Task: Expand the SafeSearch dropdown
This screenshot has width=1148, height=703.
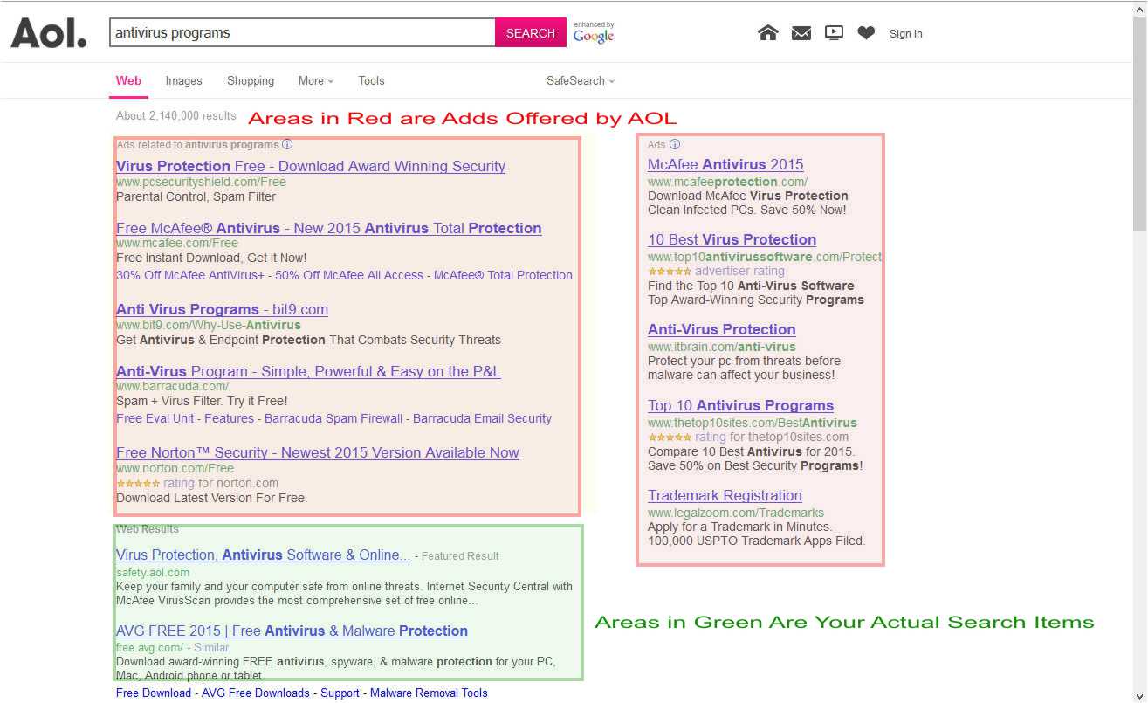Action: [581, 80]
